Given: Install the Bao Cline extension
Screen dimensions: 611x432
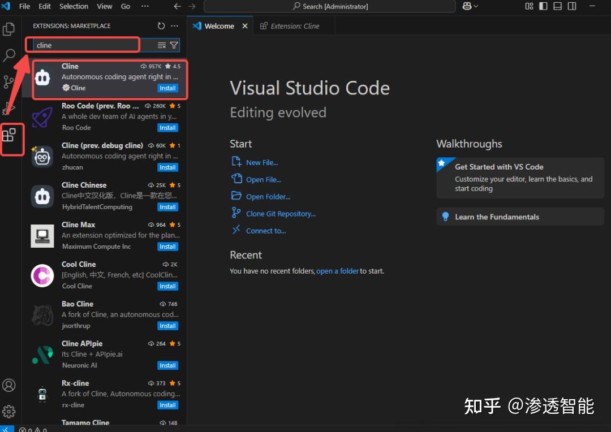Looking at the screenshot, I should [168, 326].
